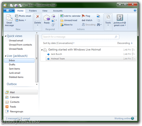
Task: Click the Search for a message field
Action: [80, 37]
